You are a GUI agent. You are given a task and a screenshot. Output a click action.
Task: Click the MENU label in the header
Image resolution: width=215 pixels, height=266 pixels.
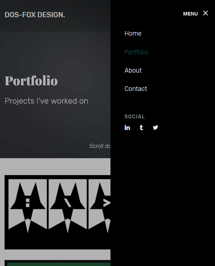(190, 14)
